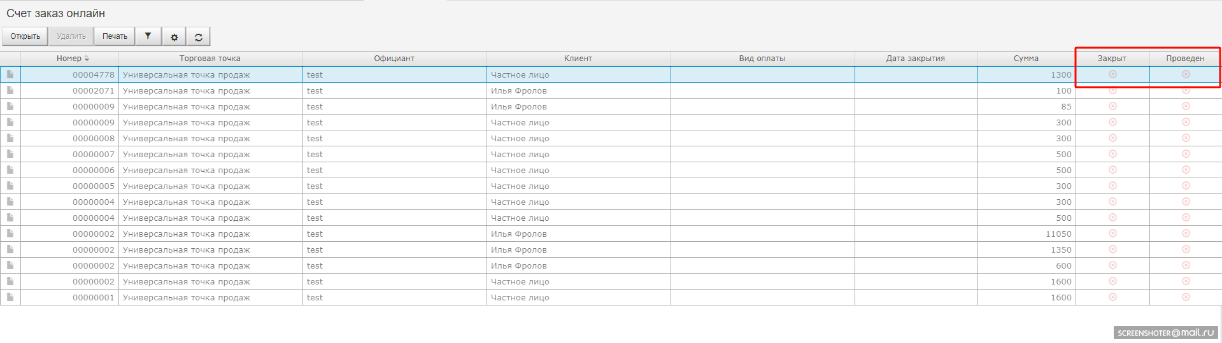Sort by the Номер column arrow
The width and height of the screenshot is (1222, 343).
(x=87, y=59)
